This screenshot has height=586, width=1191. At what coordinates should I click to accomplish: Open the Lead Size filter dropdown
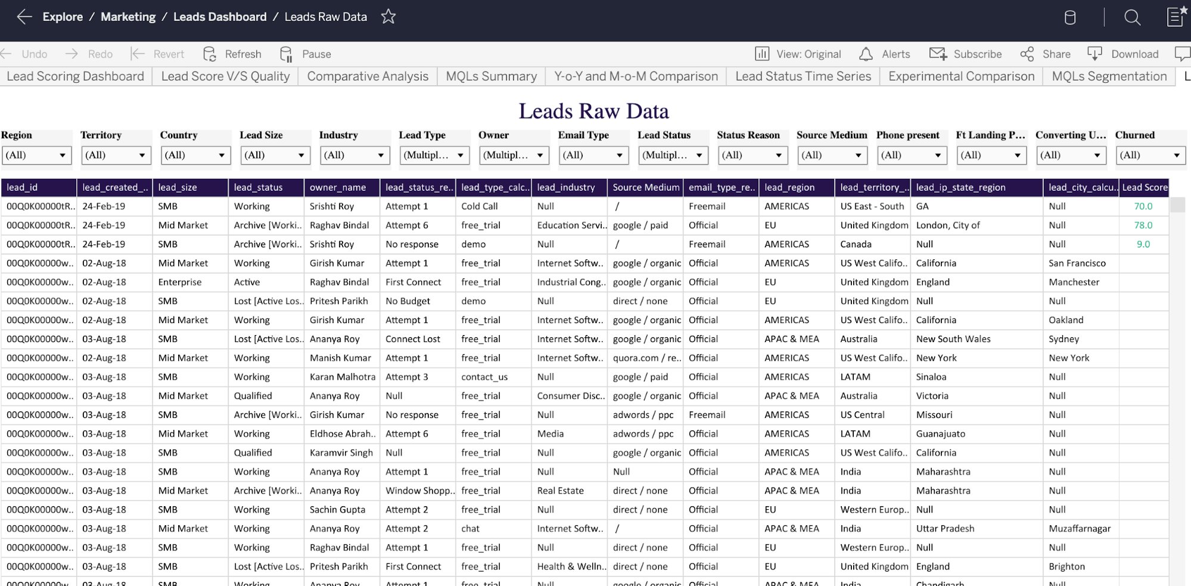point(275,155)
